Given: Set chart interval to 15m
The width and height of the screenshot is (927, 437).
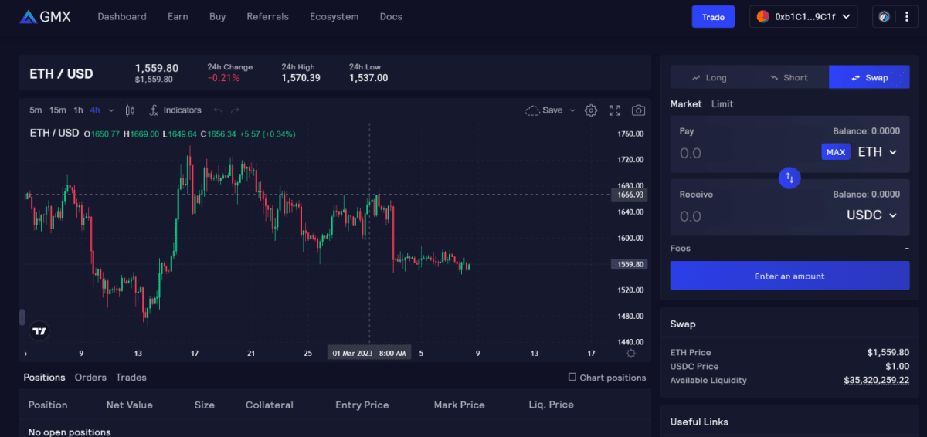Looking at the screenshot, I should (x=58, y=110).
